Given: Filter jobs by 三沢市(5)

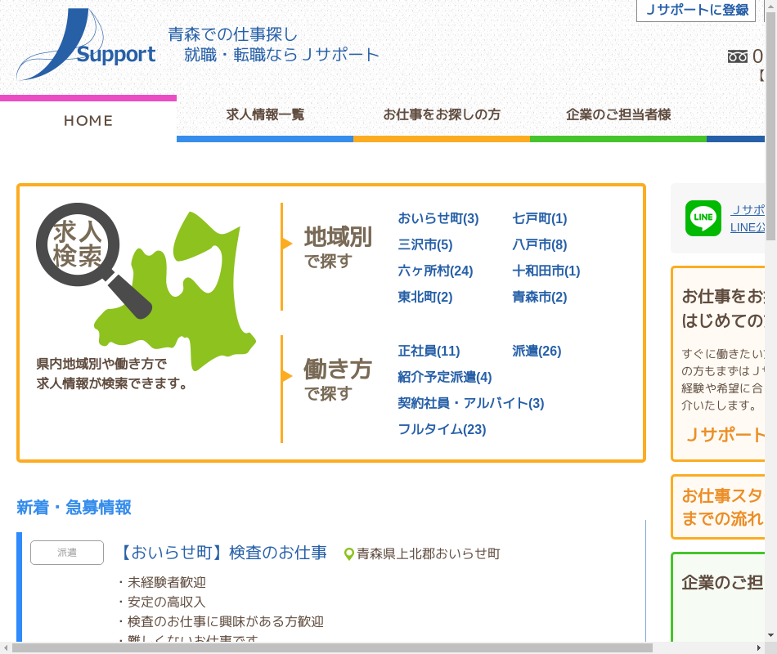Looking at the screenshot, I should 425,244.
